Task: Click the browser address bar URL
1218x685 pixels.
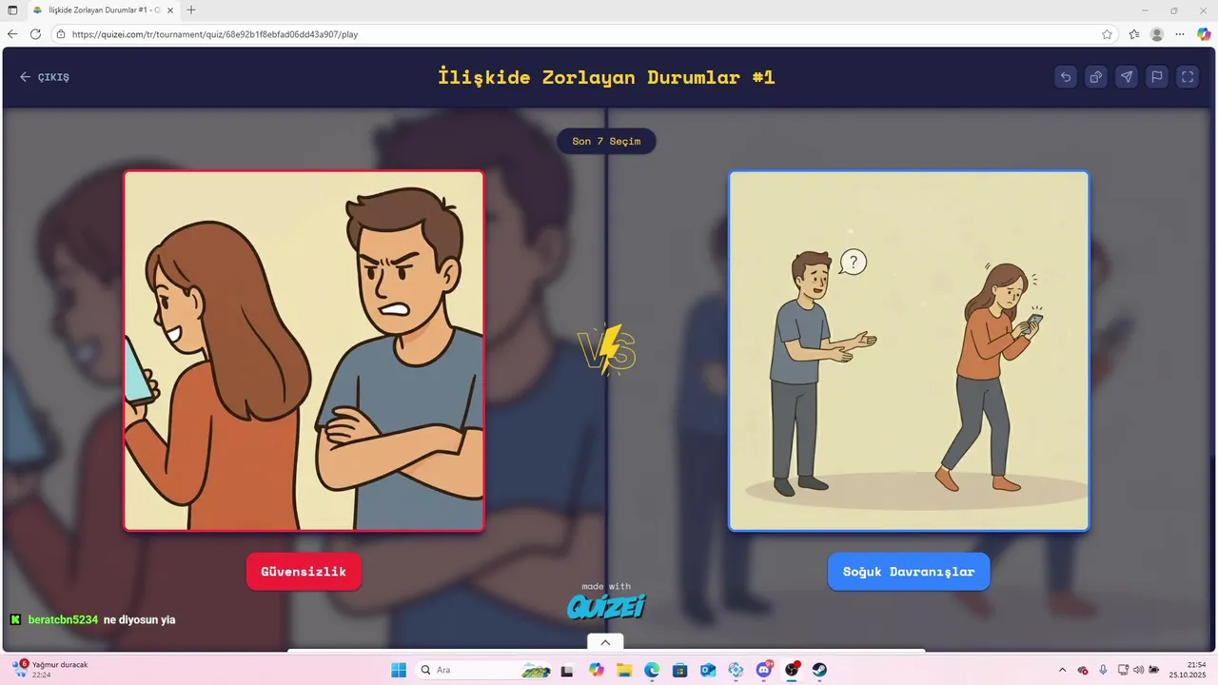Action: (x=215, y=34)
